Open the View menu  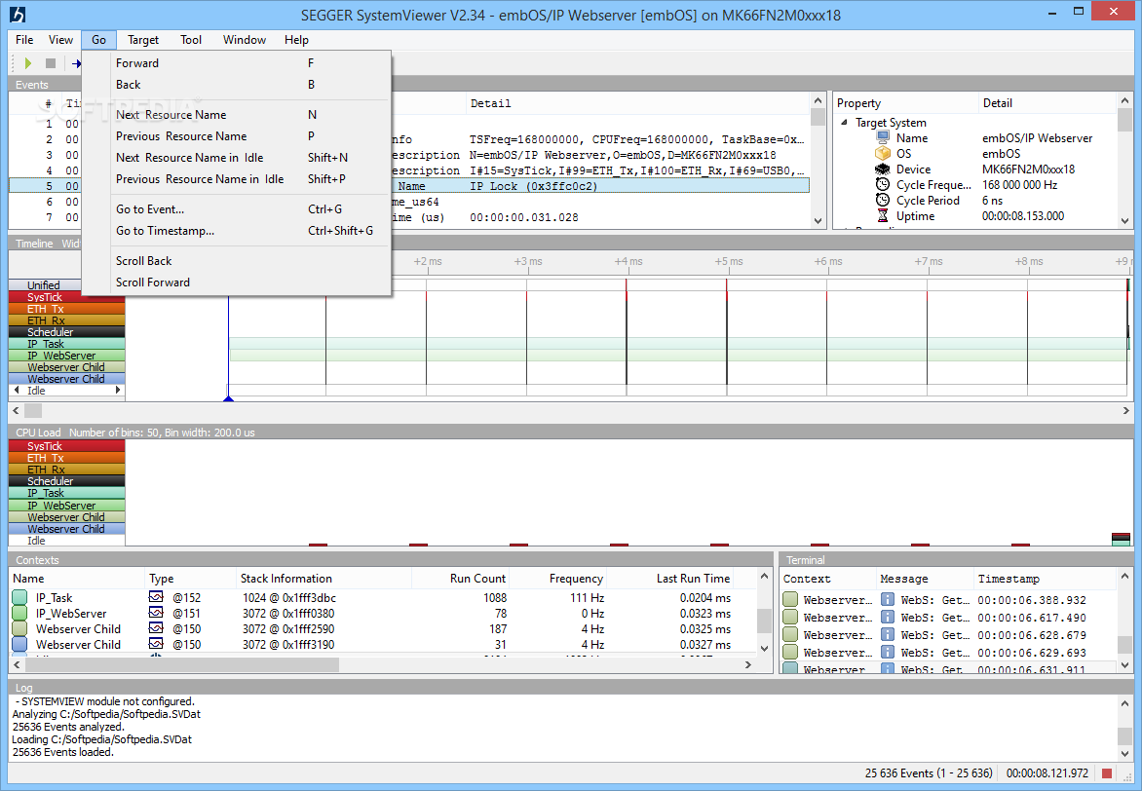click(60, 40)
